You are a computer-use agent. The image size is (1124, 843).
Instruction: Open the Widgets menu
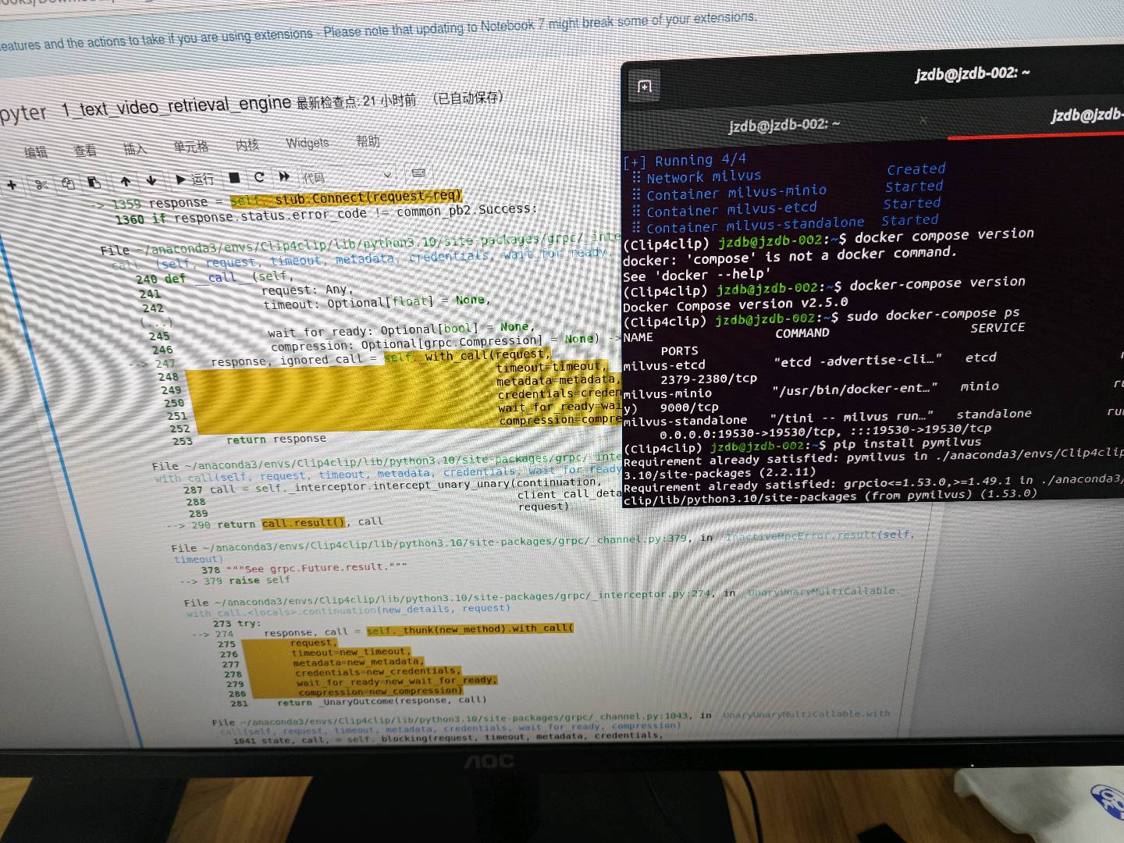307,143
